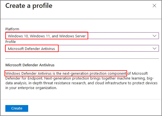Select the Windows 10, Windows 11, Windows Server value
The width and height of the screenshot is (162, 116).
pos(47,36)
